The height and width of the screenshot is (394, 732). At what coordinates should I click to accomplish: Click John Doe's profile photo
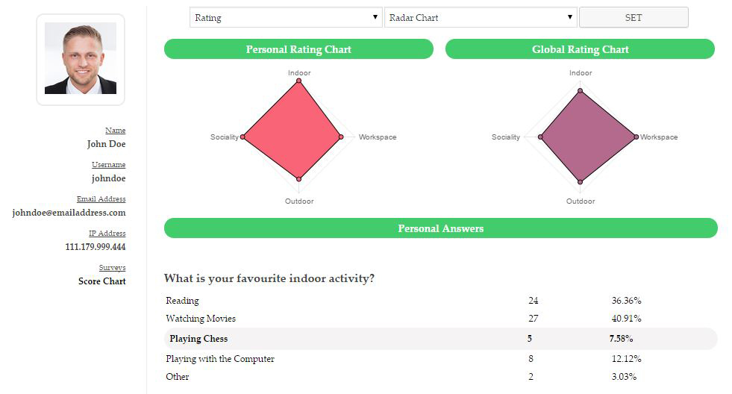point(81,58)
